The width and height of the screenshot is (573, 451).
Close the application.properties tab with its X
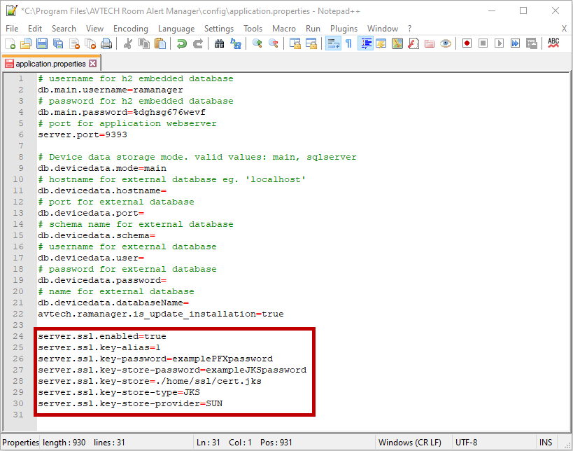(93, 64)
